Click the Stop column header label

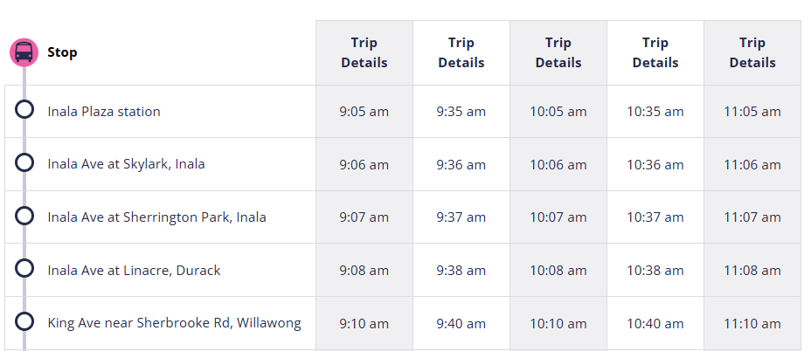(62, 52)
